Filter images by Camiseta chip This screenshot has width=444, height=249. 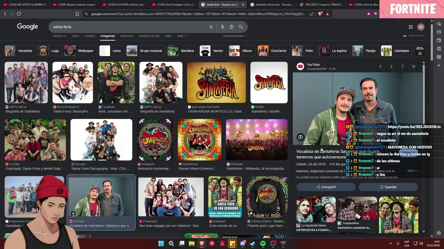[395, 51]
